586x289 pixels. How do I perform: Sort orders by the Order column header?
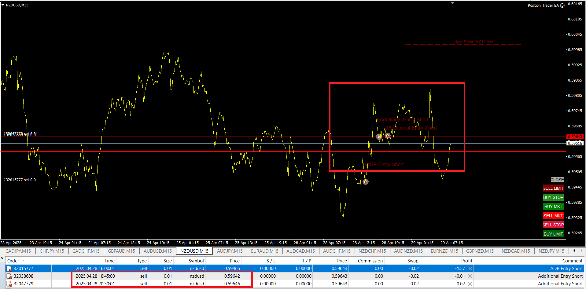click(x=29, y=261)
